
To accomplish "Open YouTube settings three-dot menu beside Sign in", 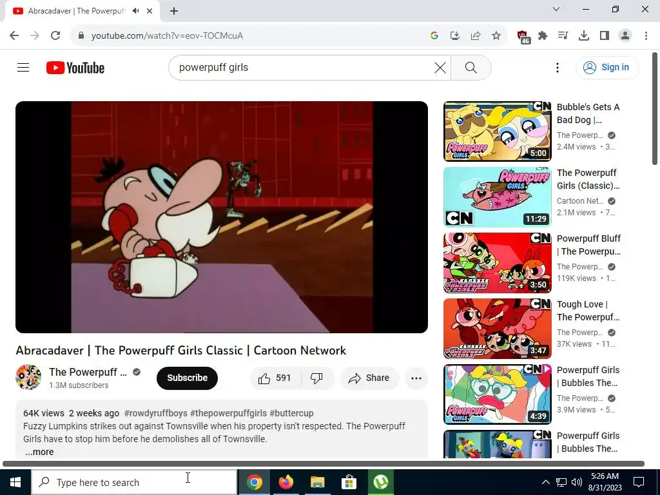I will pyautogui.click(x=558, y=68).
